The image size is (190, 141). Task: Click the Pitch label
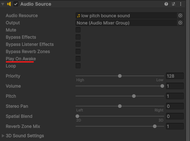11,96
